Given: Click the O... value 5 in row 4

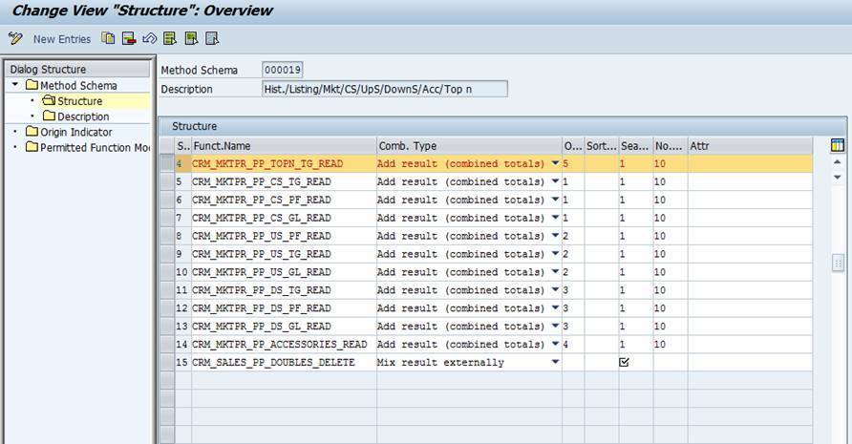Looking at the screenshot, I should click(573, 163).
